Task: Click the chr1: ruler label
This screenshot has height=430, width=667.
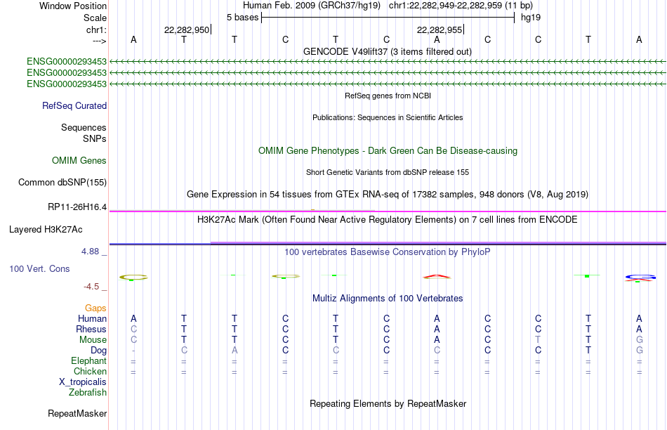Action: 96,30
